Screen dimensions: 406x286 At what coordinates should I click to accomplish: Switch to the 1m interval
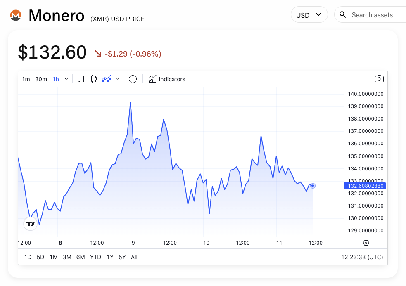[26, 79]
